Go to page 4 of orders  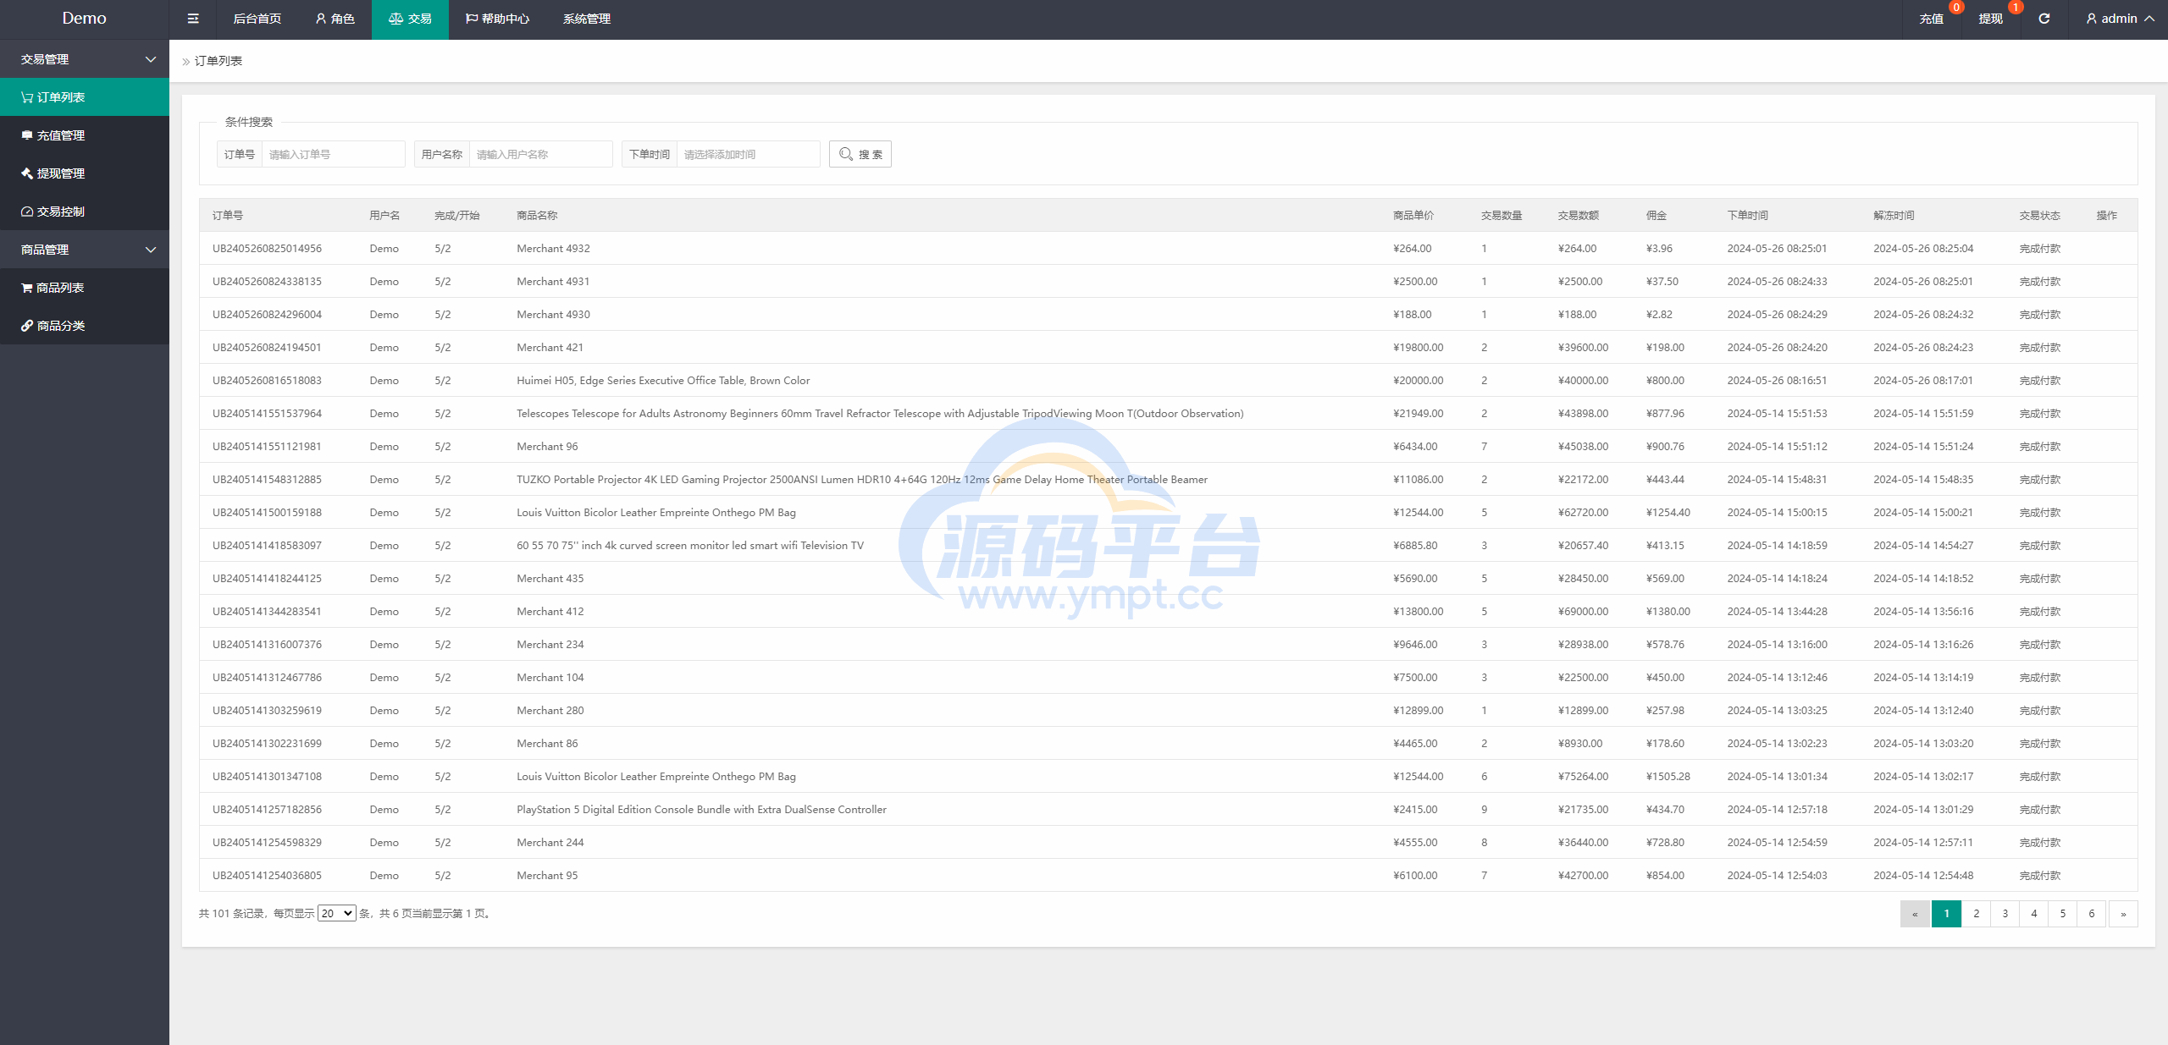coord(2033,914)
